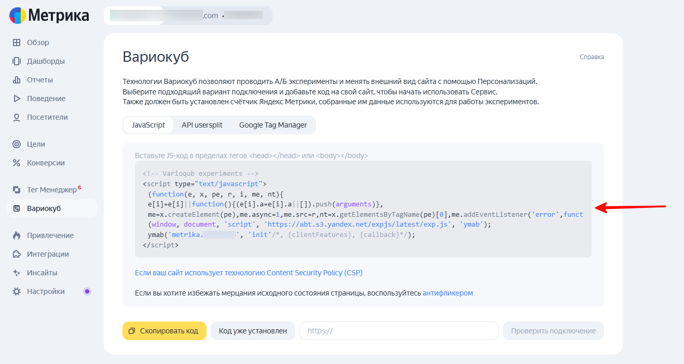The image size is (684, 364).
Task: Select the JavaScript tab
Action: pyautogui.click(x=148, y=125)
